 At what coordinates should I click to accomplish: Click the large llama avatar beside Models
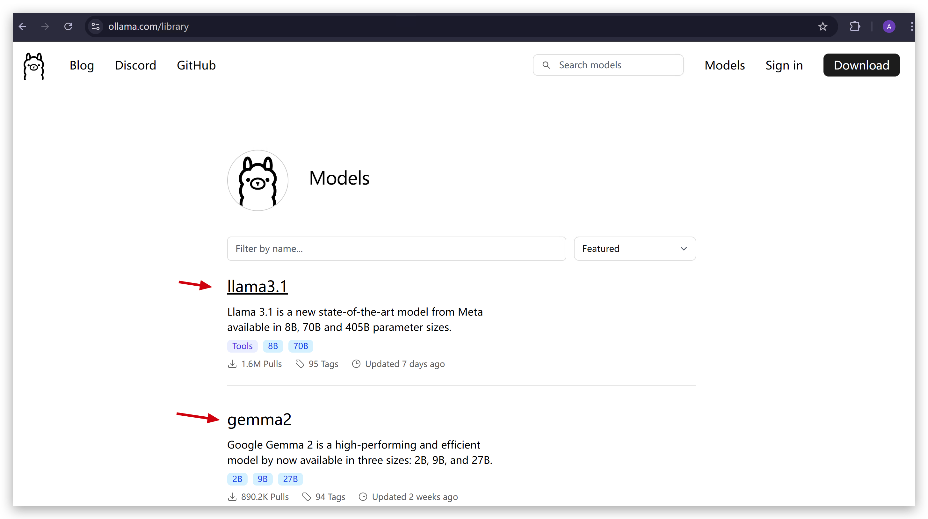click(x=257, y=180)
